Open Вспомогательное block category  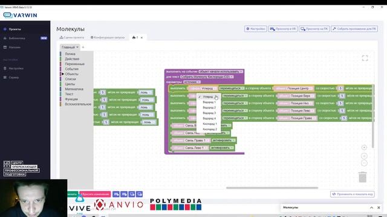(78, 104)
